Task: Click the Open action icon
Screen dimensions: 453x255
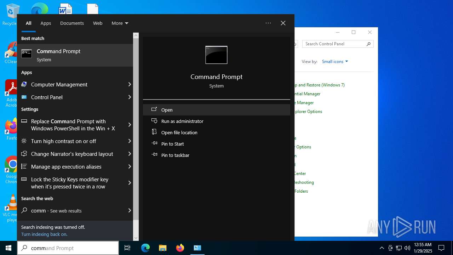Action: click(x=154, y=109)
